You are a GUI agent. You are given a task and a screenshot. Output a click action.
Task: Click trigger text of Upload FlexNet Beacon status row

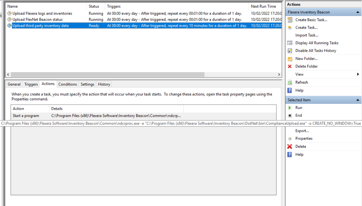point(175,19)
